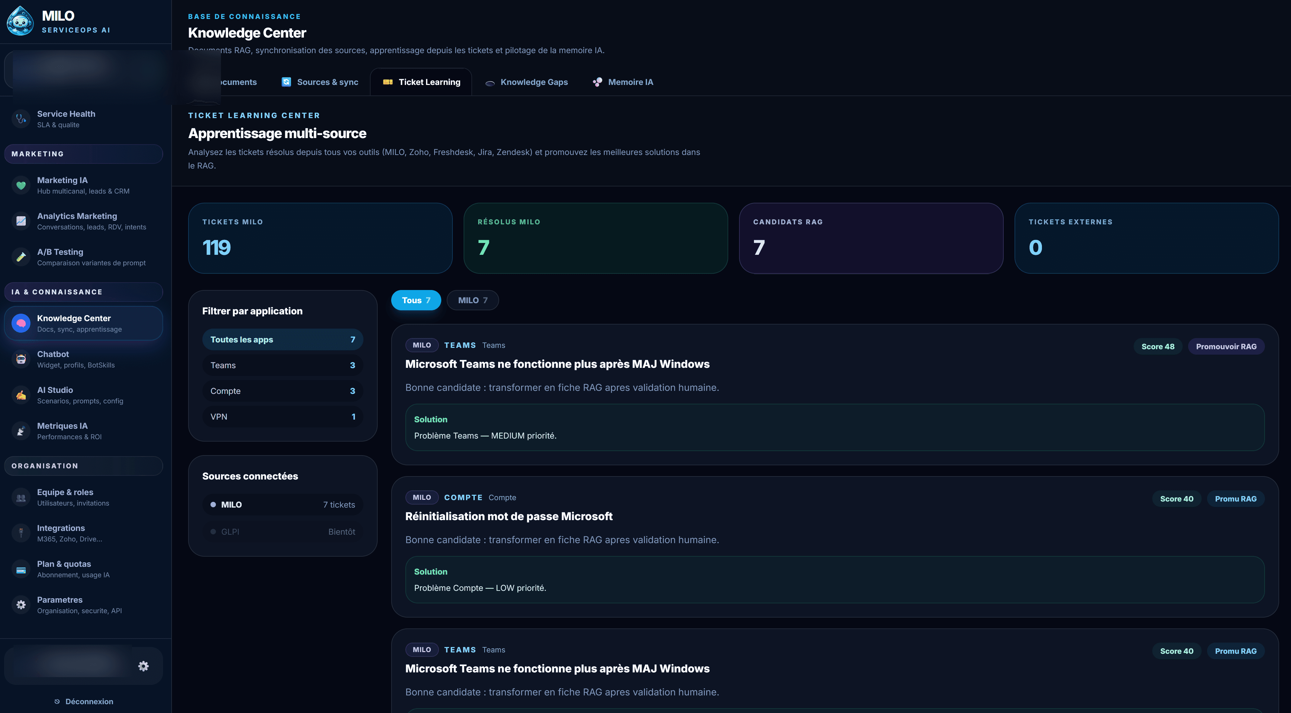Click the Chatbot robot icon
1291x713 pixels.
(x=21, y=359)
